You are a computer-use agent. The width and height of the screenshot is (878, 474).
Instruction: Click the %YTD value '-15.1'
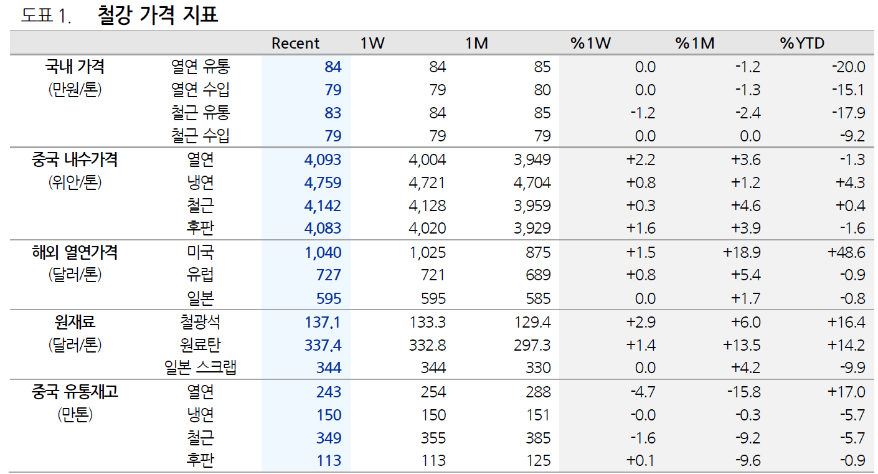coord(848,90)
